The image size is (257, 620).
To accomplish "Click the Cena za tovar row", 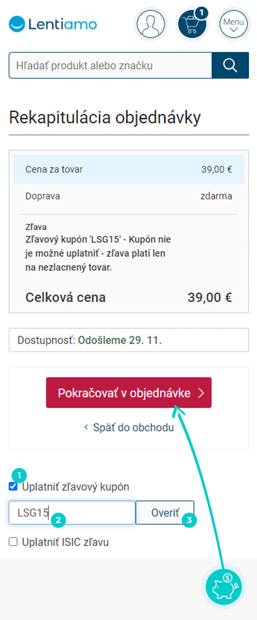I will [x=129, y=169].
